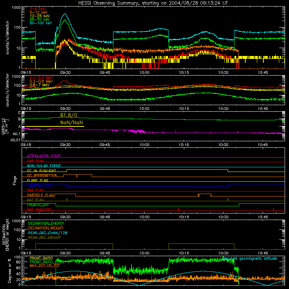Image resolution: width=289 pixels, height=289 pixels.
Task: Click the REAR_DEC_WEIGHT legend label
Action: click(44, 238)
